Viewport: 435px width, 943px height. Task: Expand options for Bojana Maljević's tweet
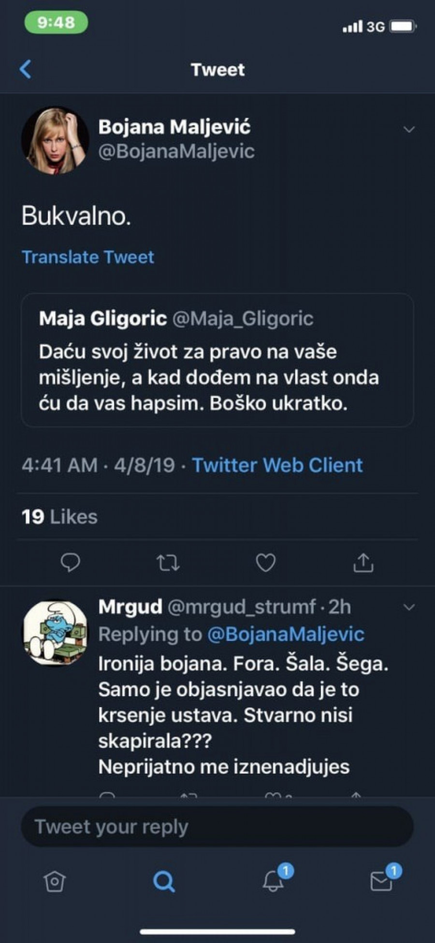click(x=409, y=130)
